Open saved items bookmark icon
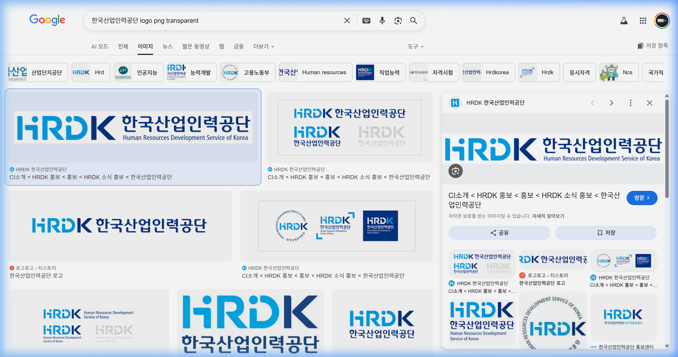 coord(640,46)
